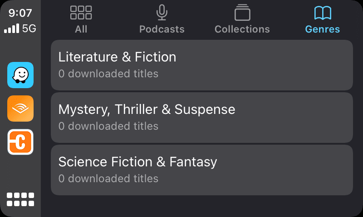Click the 5G network indicator

coord(29,29)
